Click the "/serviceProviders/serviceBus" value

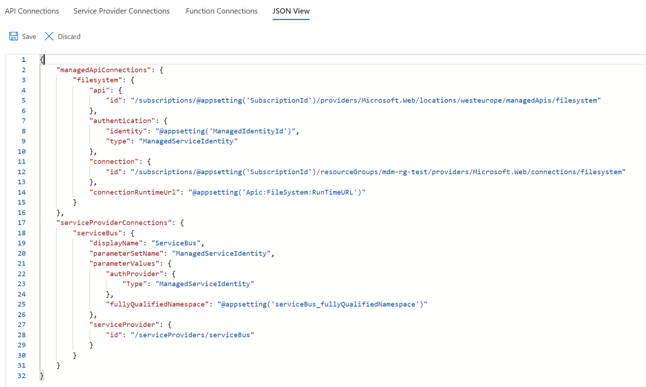[192, 335]
